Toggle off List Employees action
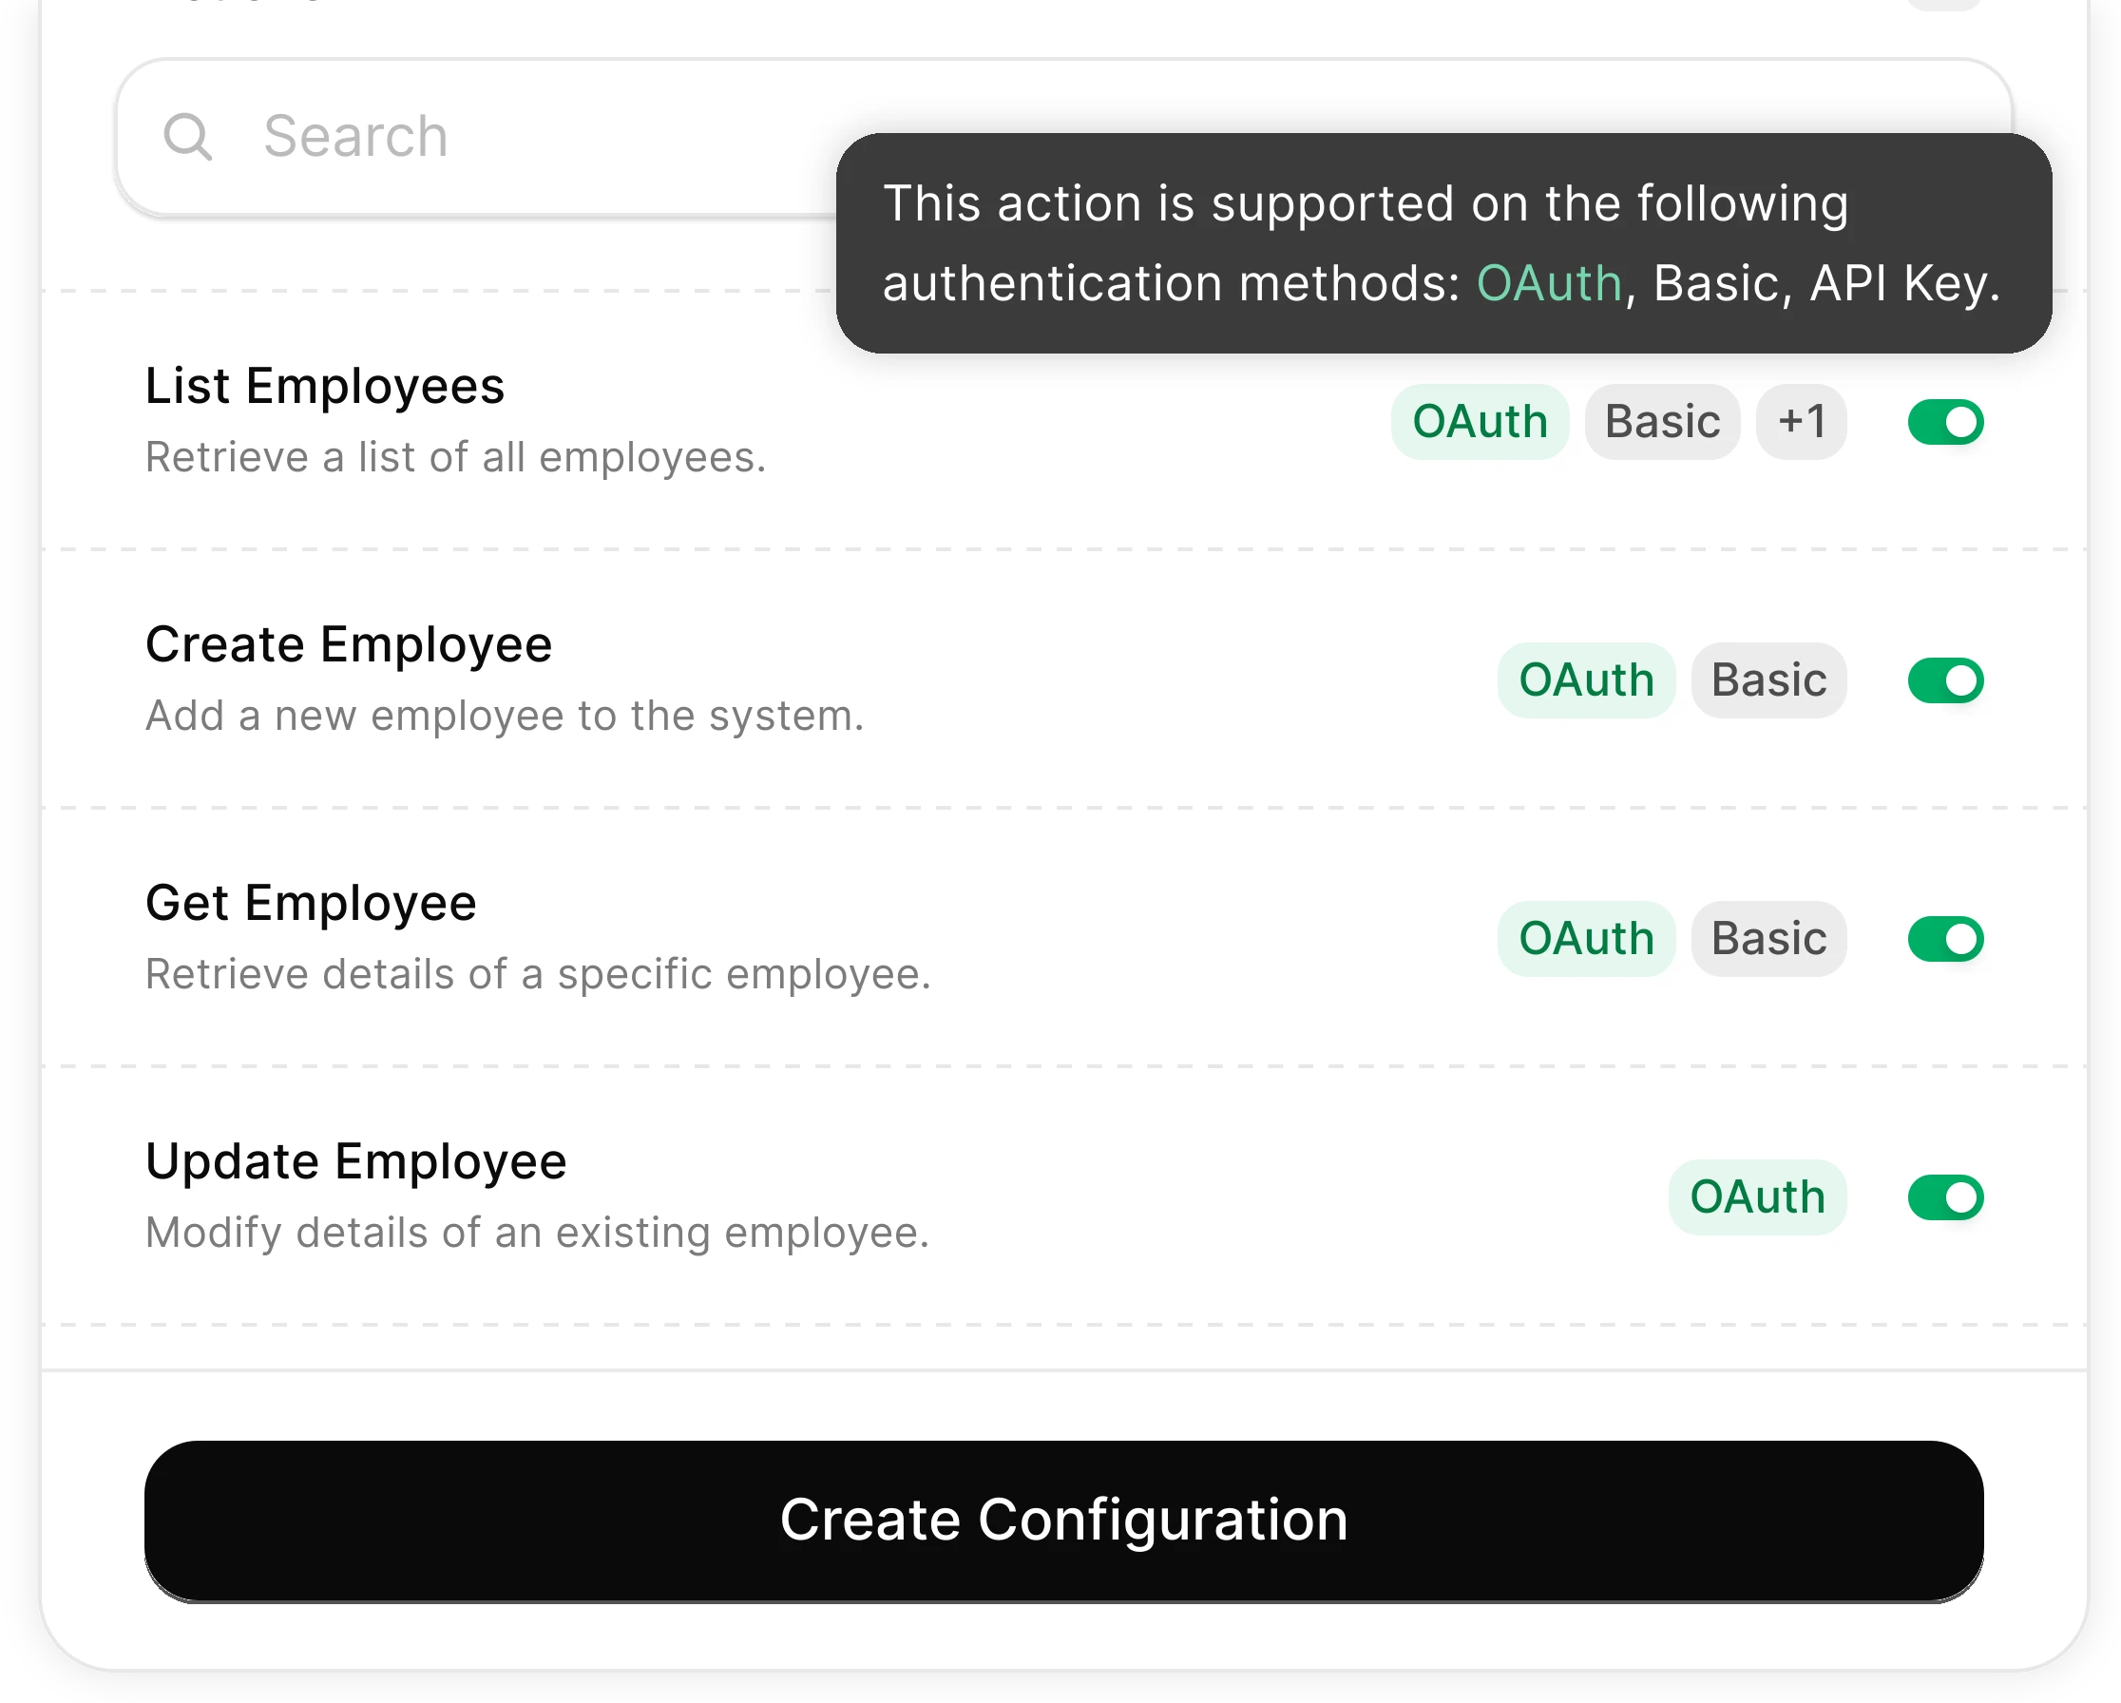 coord(1945,422)
